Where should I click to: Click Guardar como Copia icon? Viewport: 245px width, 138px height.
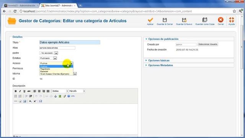(x=205, y=20)
